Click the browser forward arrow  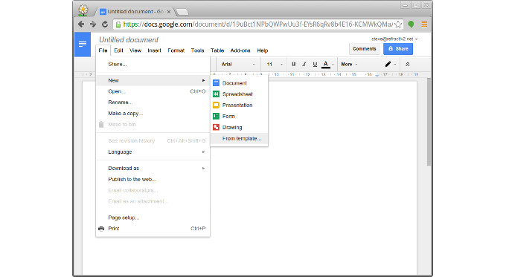[93, 25]
